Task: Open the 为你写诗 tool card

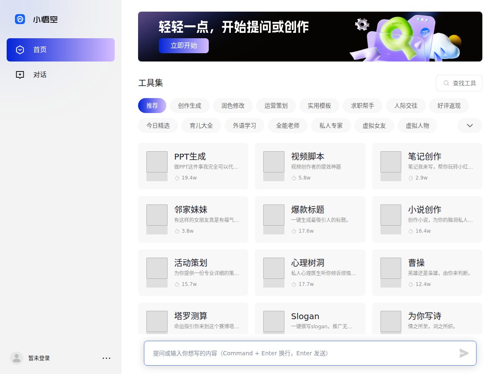Action: tap(427, 318)
